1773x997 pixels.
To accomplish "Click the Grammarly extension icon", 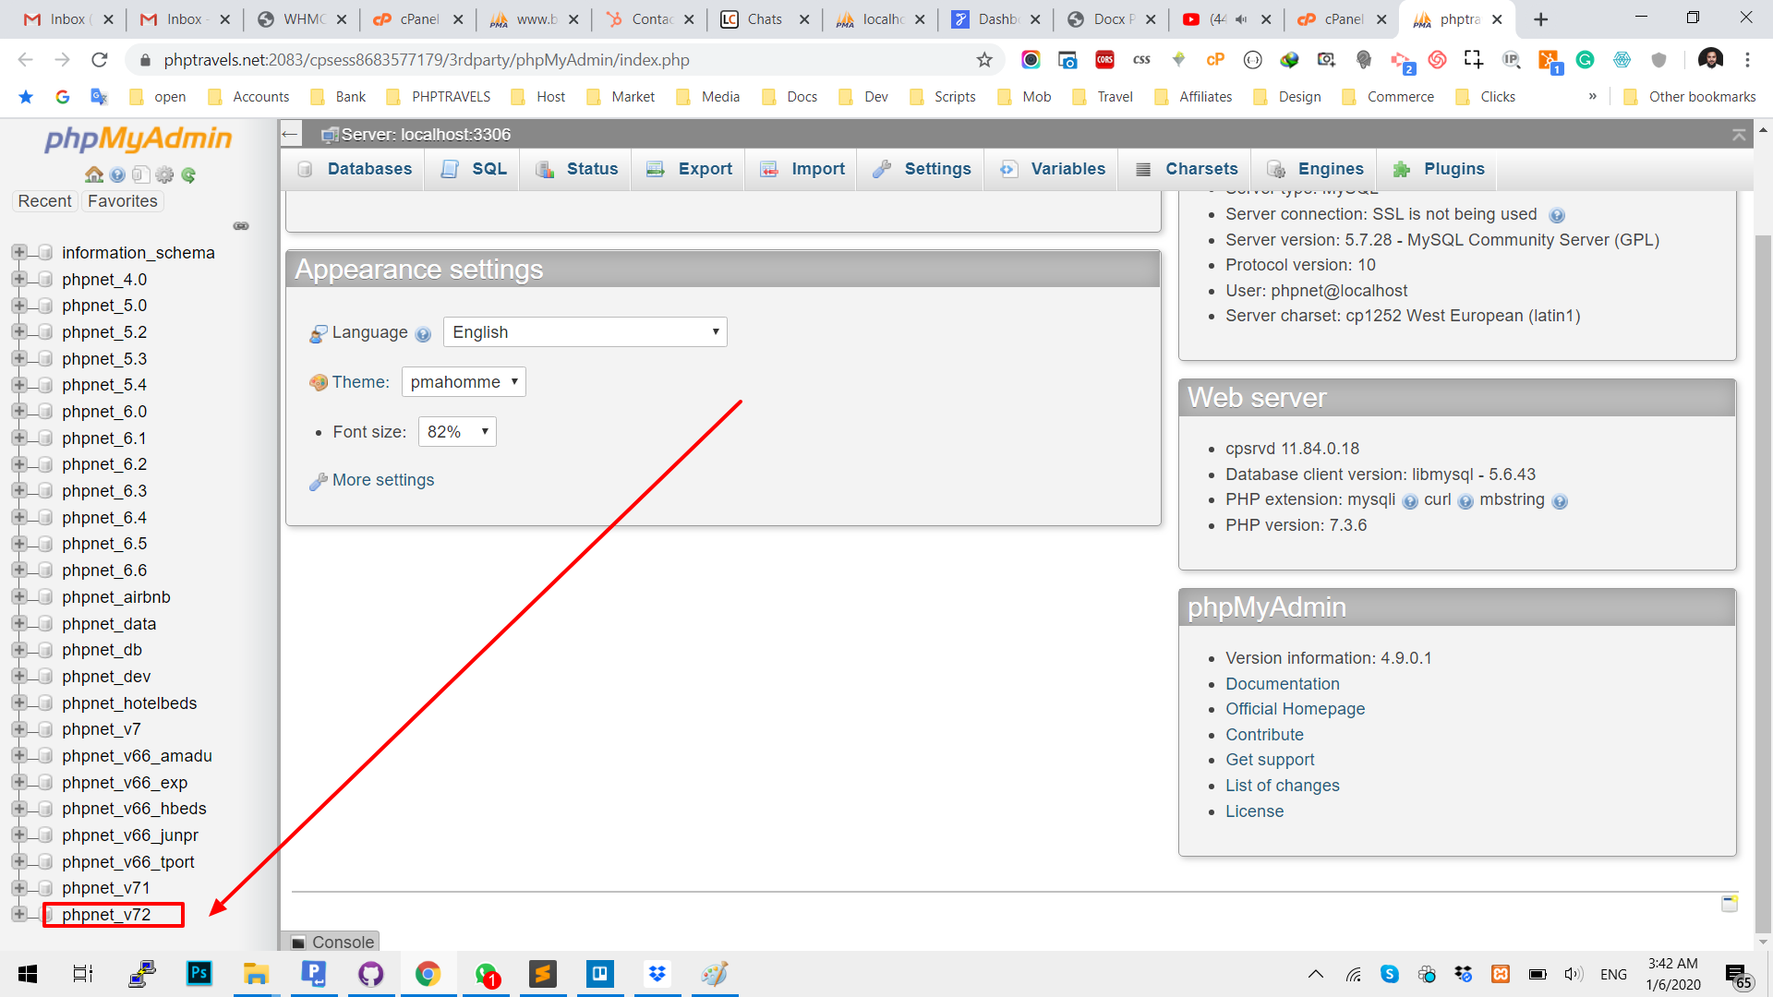I will click(x=1585, y=60).
